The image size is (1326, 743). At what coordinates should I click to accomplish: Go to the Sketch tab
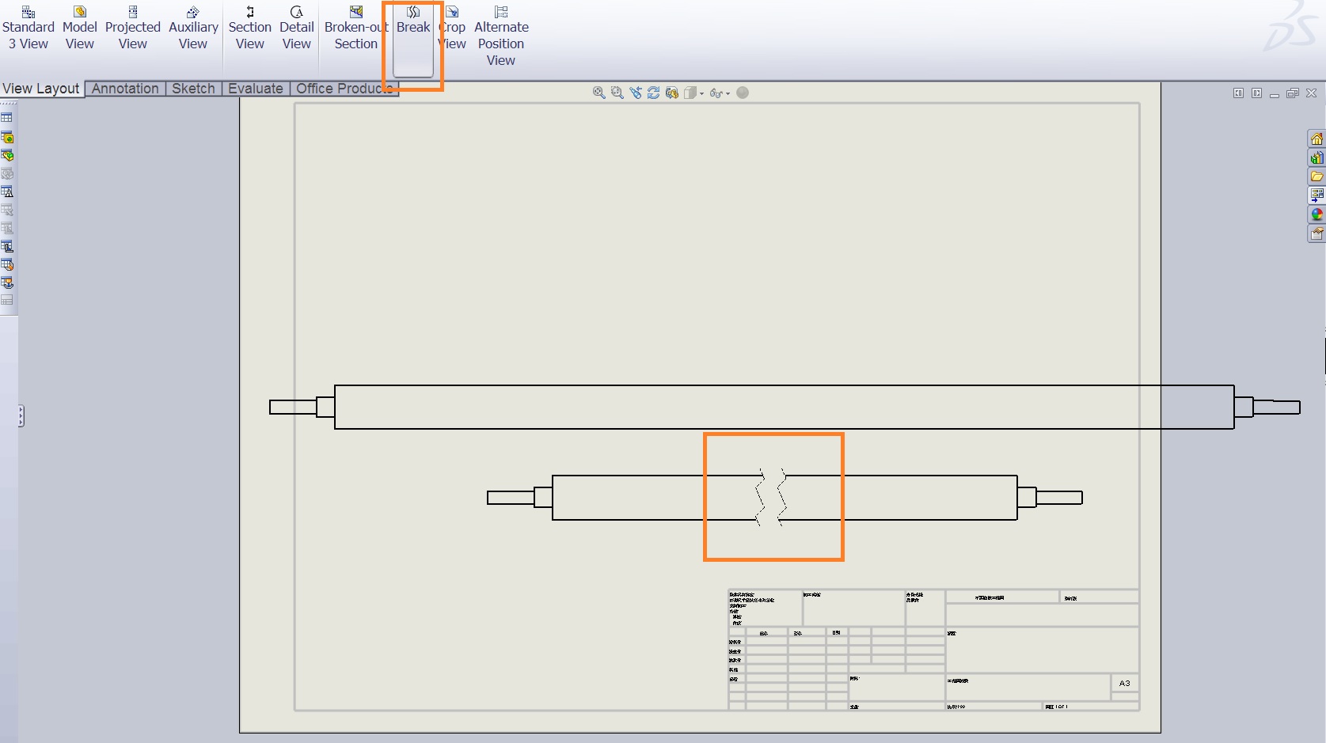tap(193, 89)
